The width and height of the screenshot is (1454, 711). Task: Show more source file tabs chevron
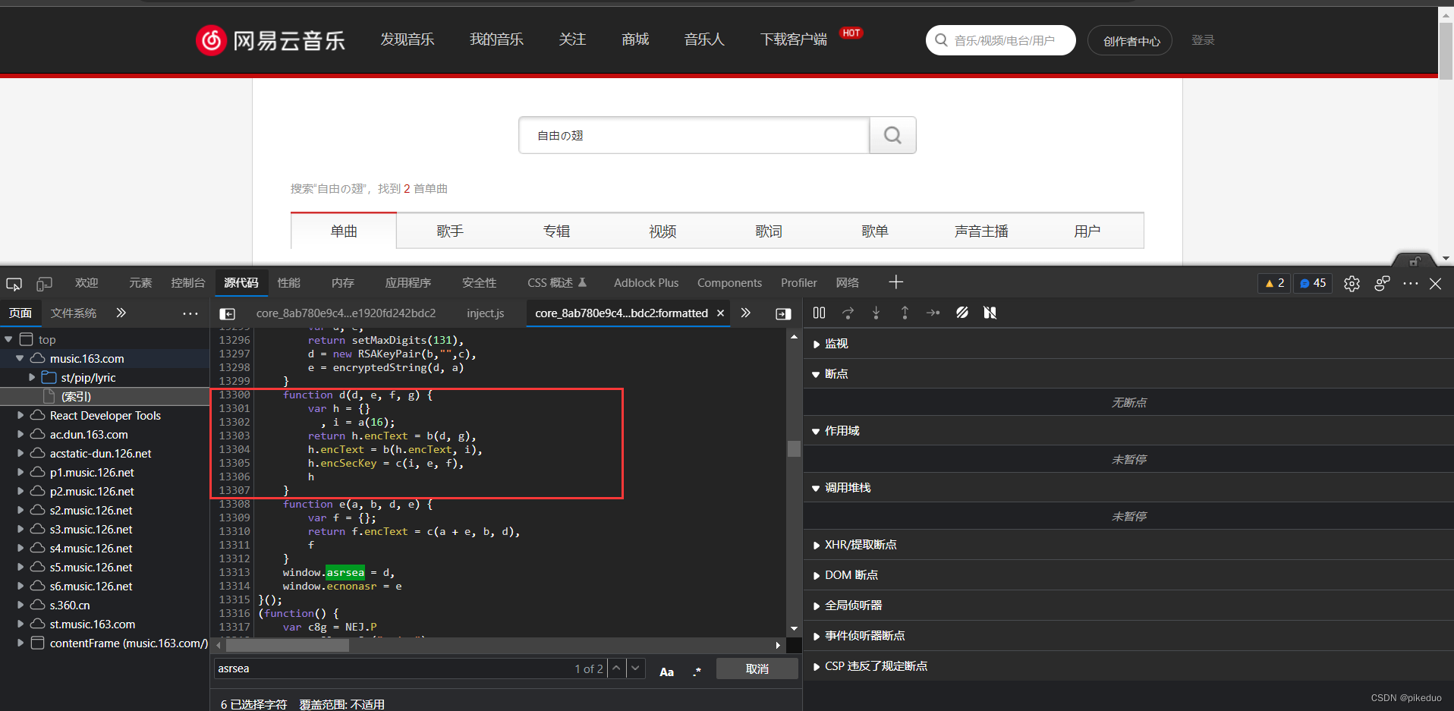(746, 313)
